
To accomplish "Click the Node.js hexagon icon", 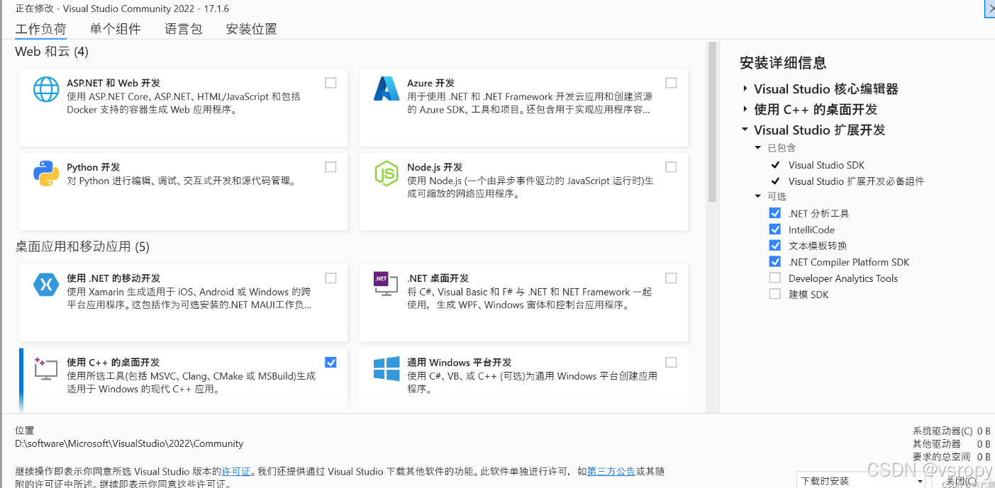I will [387, 174].
